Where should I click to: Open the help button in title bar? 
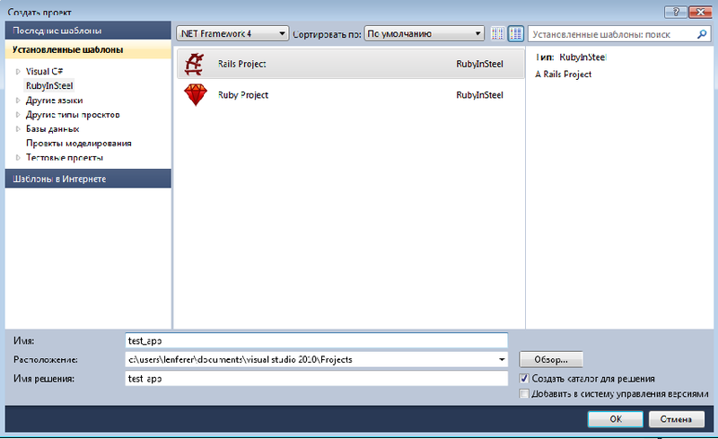pos(676,12)
